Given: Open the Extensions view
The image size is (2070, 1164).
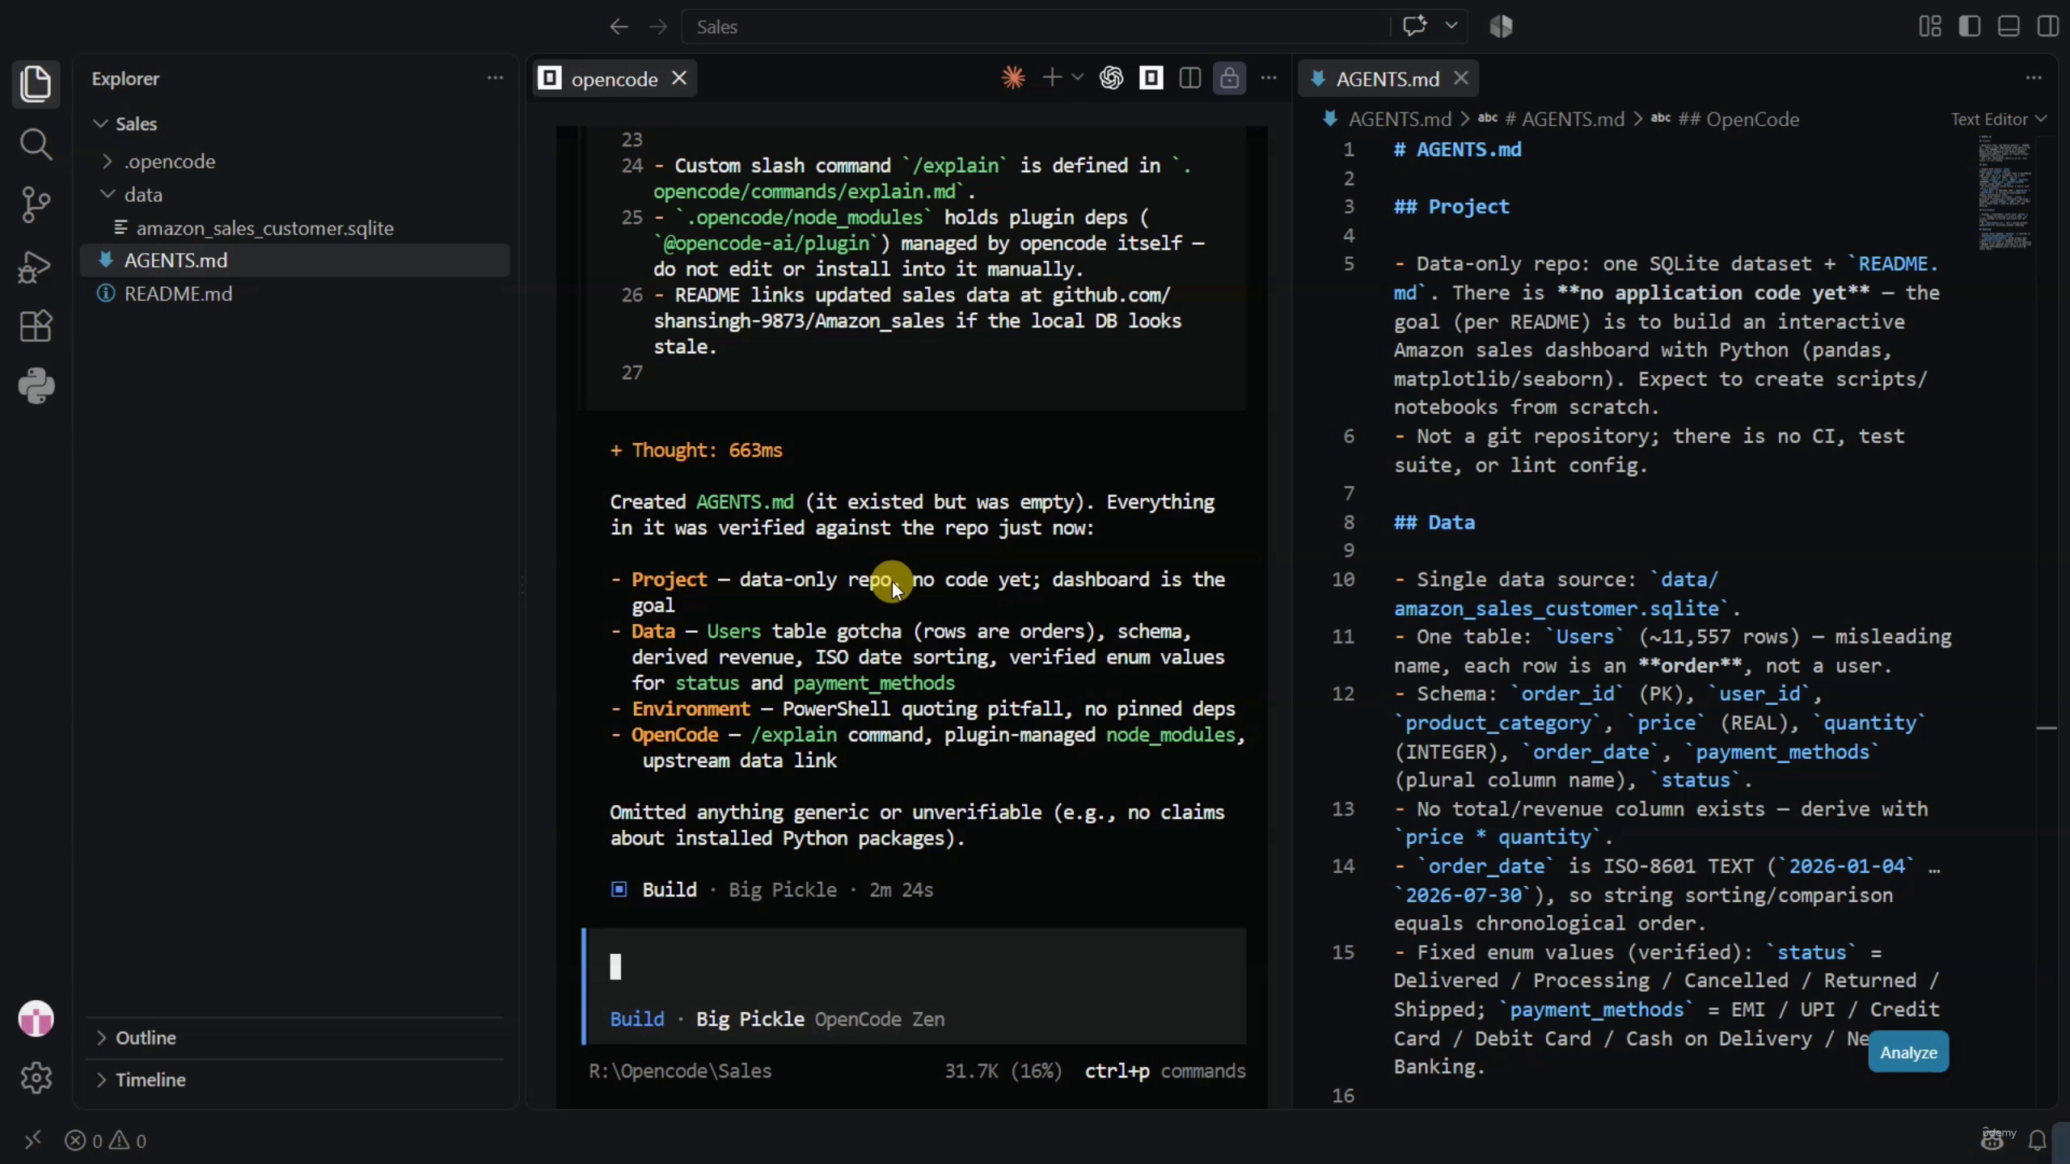Looking at the screenshot, I should (36, 327).
